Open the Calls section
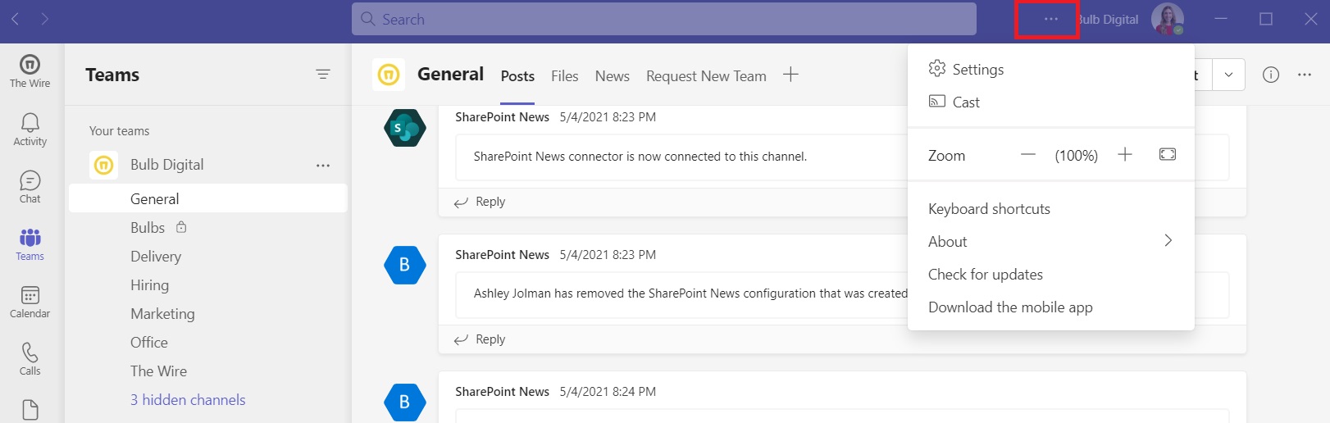This screenshot has height=423, width=1330. (x=30, y=359)
